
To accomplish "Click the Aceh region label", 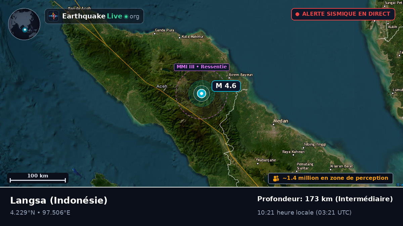I will (x=162, y=86).
